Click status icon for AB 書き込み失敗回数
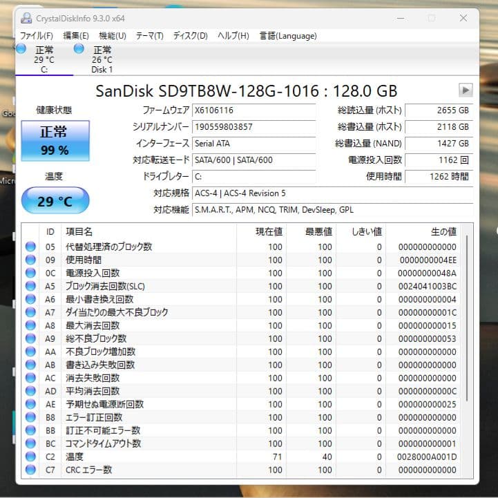498x498 pixels. pos(30,365)
